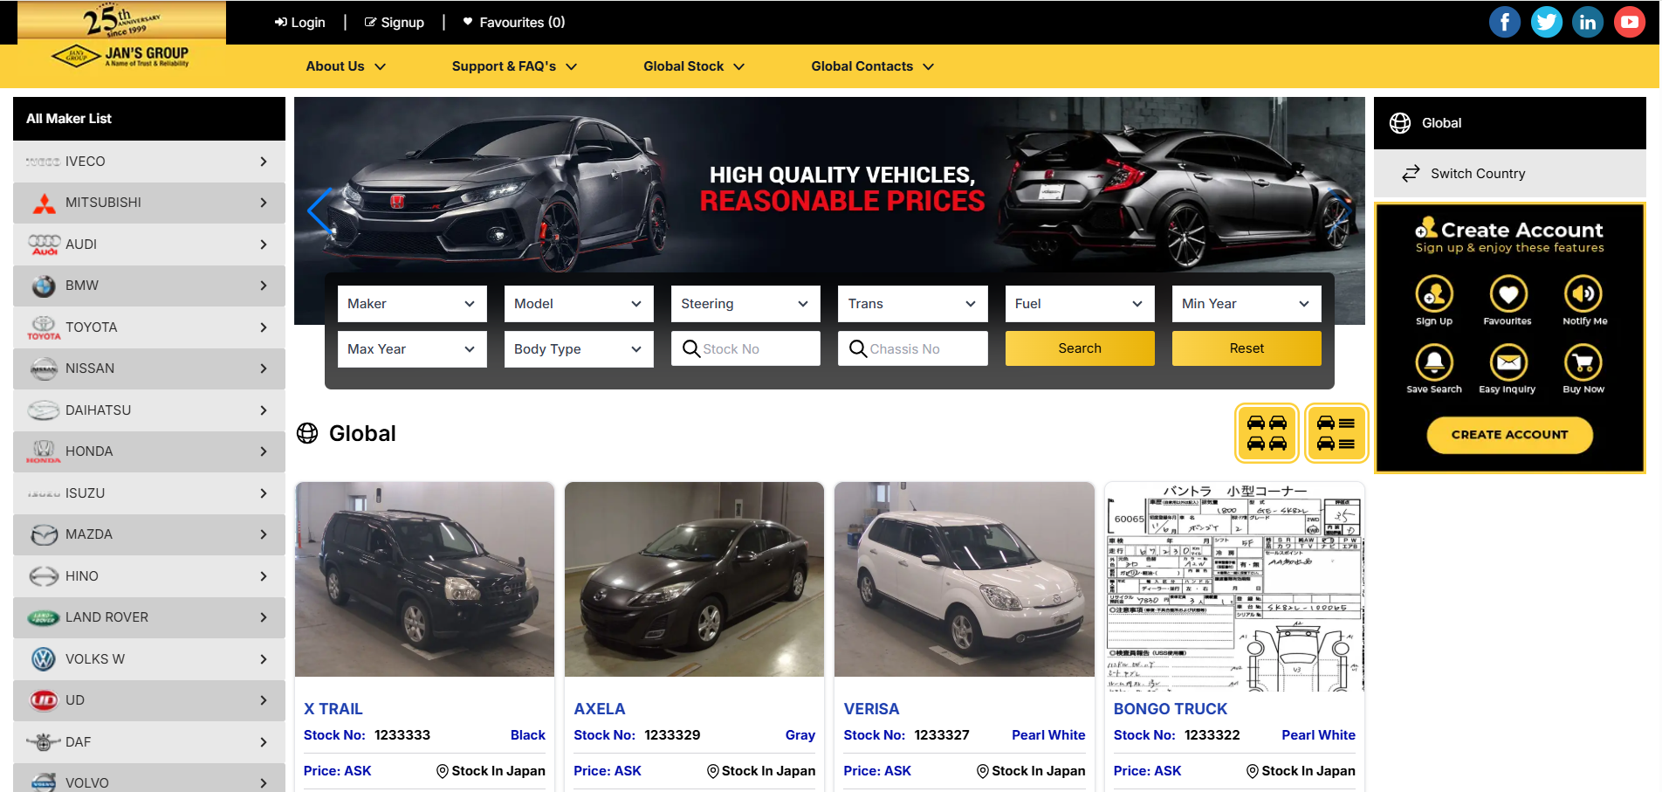This screenshot has width=1662, height=792.
Task: Click the Mitsubishi logo icon
Action: [x=44, y=203]
